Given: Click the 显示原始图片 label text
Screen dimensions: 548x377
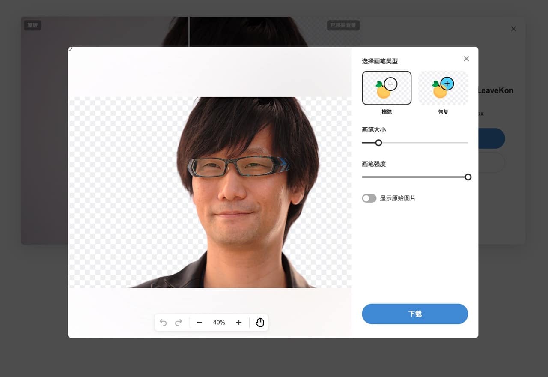Looking at the screenshot, I should point(398,198).
